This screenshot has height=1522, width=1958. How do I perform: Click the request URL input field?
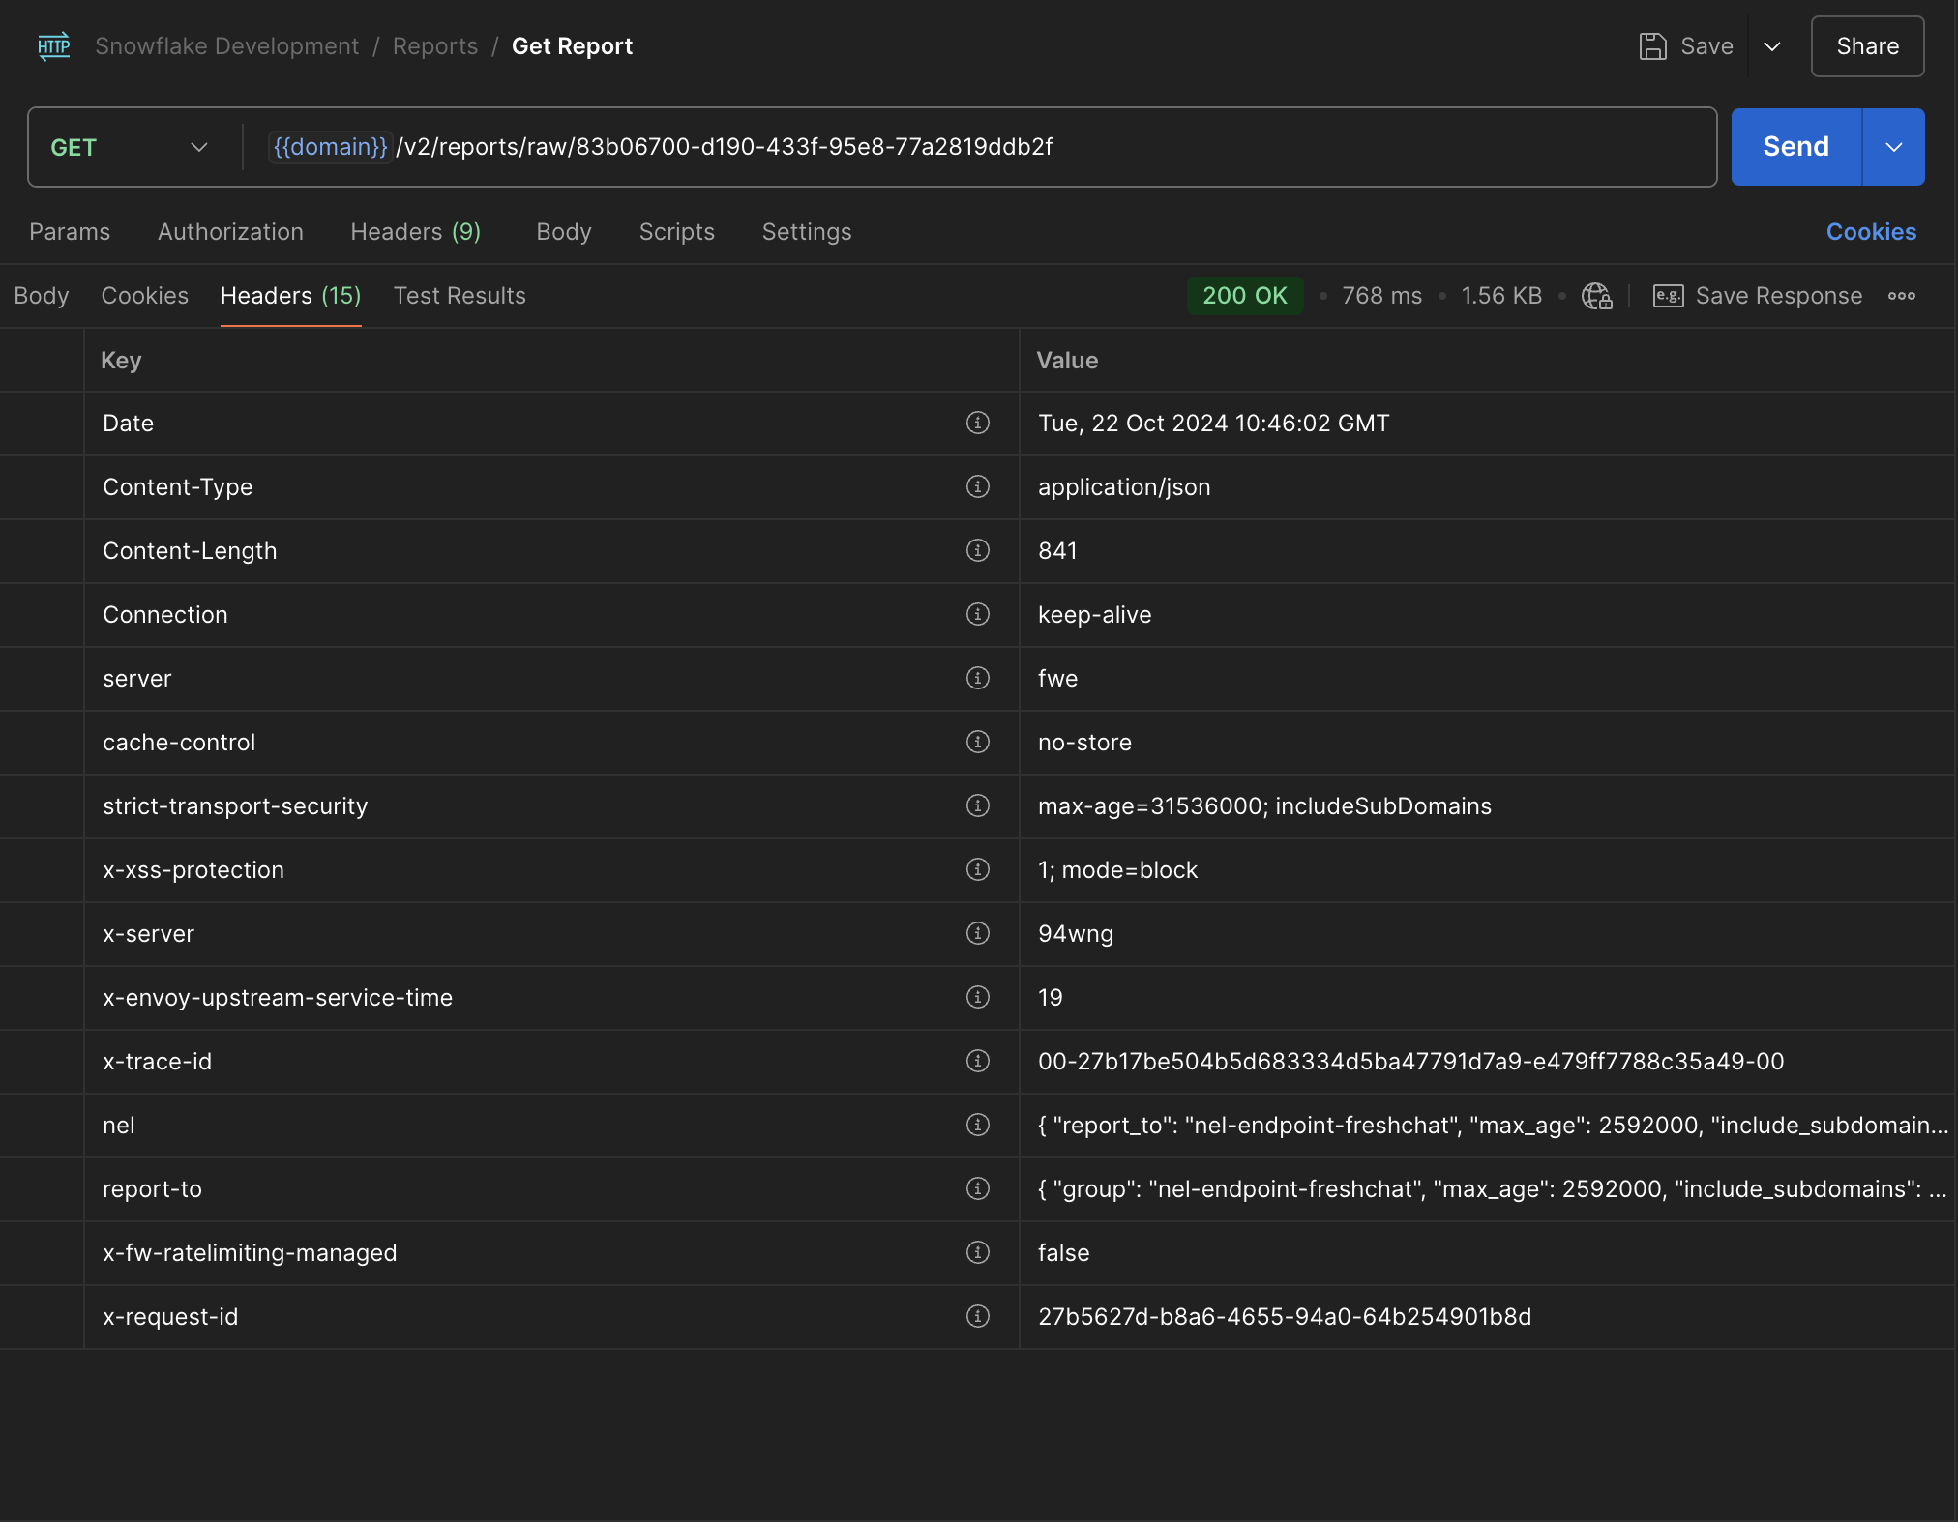[x=979, y=147]
